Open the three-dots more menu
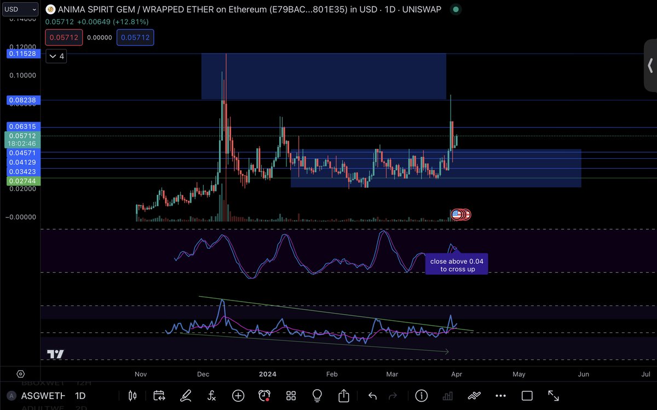The height and width of the screenshot is (410, 657). 500,395
